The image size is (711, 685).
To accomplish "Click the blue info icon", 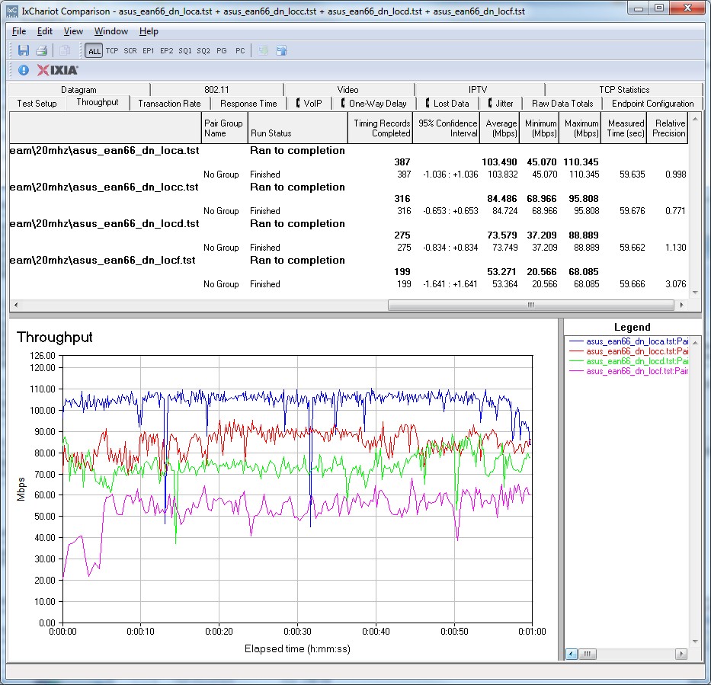I will (x=24, y=70).
